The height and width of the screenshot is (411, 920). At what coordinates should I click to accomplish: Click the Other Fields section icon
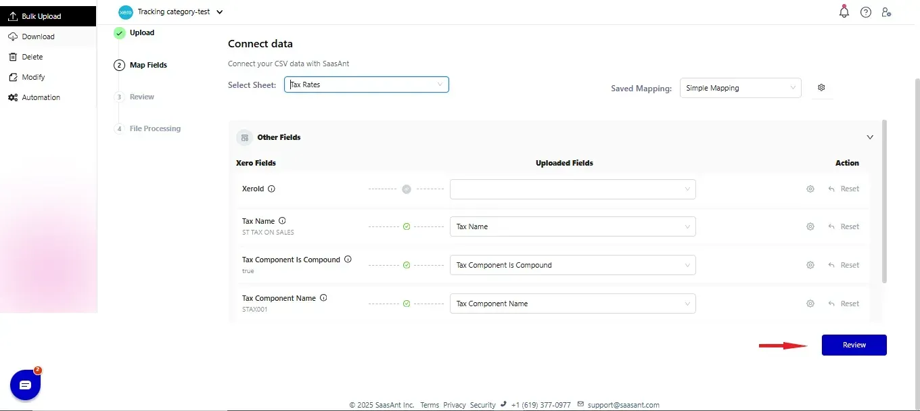point(244,137)
